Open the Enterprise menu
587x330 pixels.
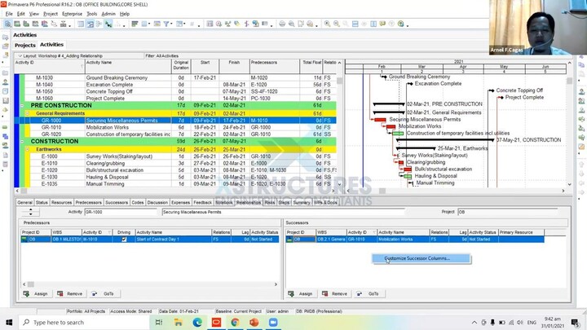[x=73, y=14]
